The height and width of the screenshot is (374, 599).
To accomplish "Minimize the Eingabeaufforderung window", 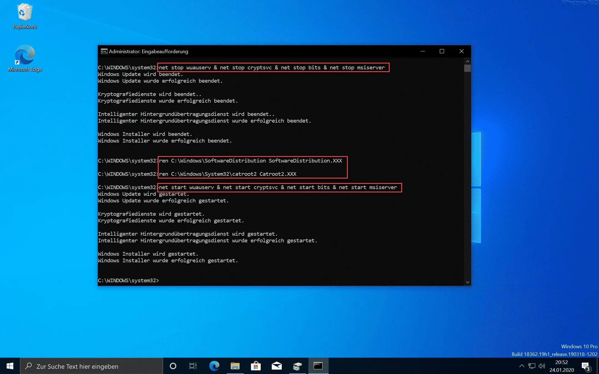I will pyautogui.click(x=423, y=51).
